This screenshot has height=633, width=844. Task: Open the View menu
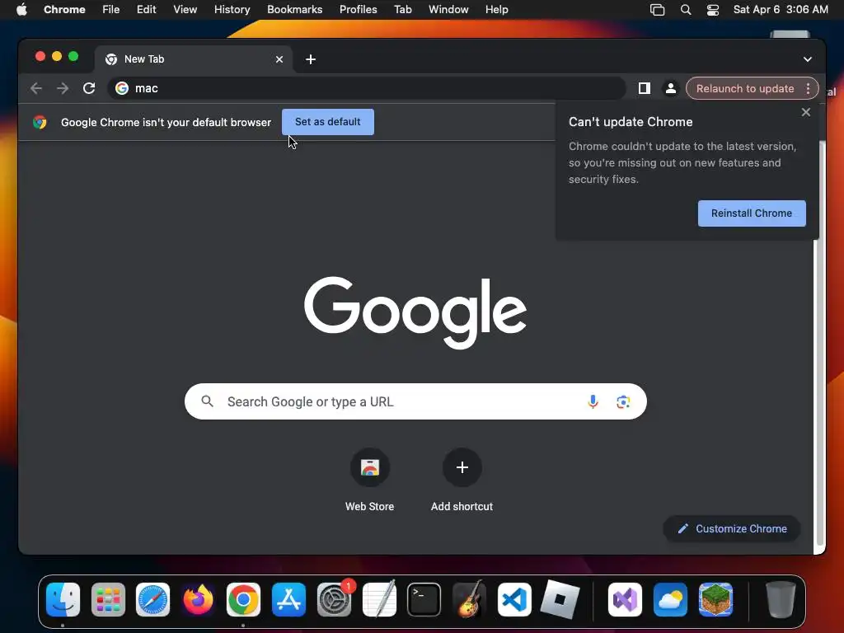tap(185, 10)
